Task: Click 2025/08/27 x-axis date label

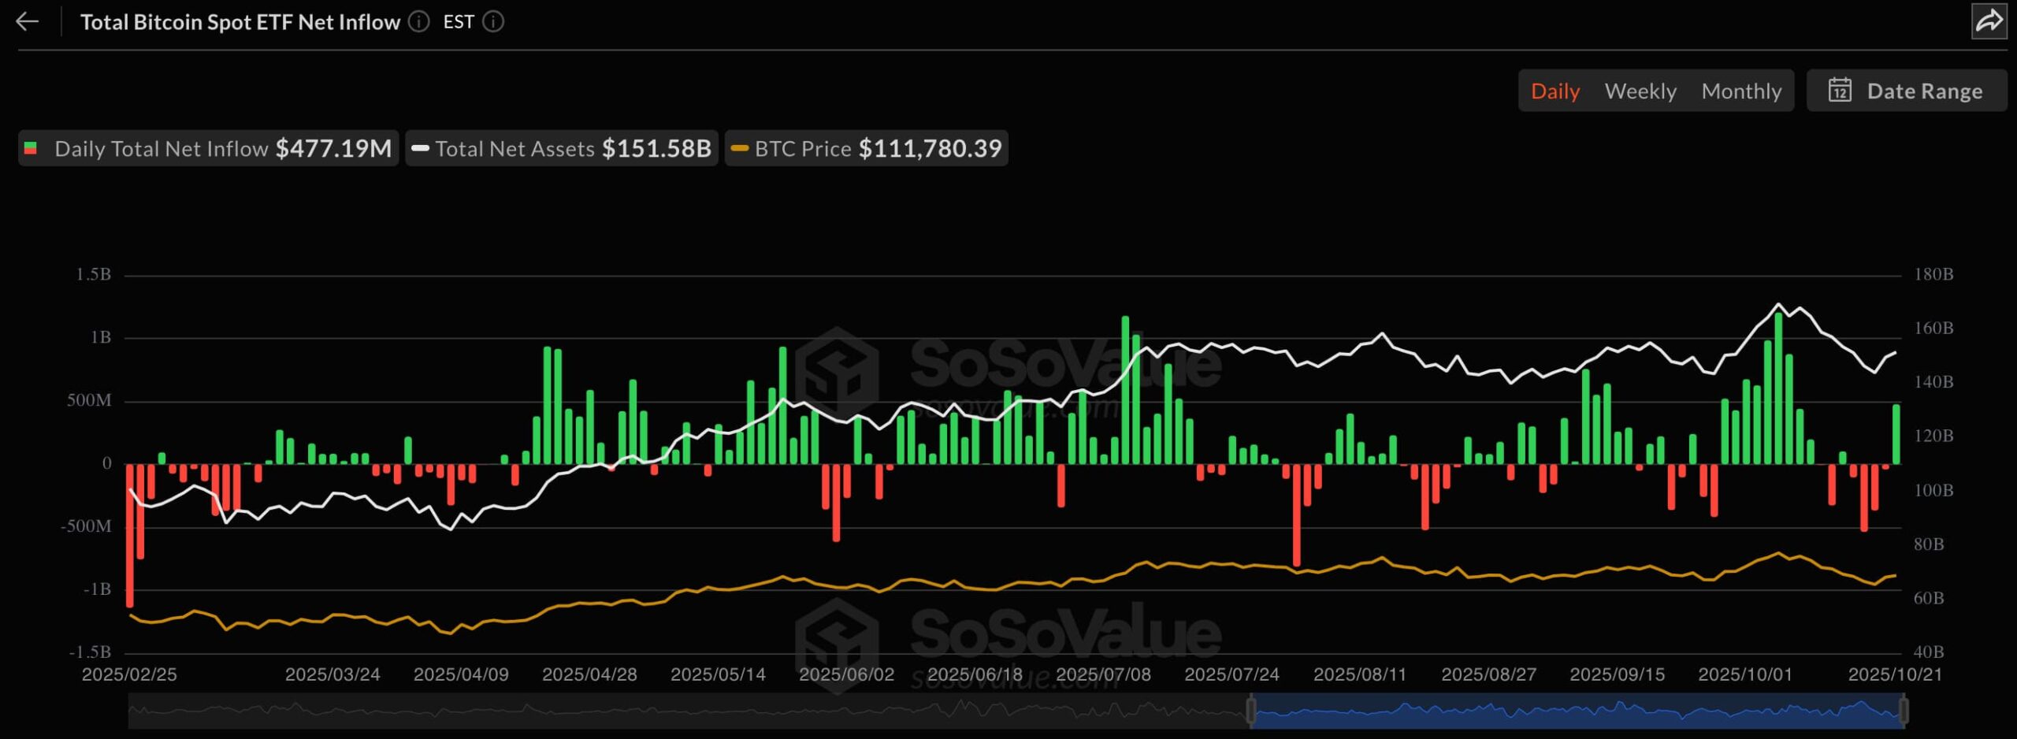Action: click(x=1488, y=674)
